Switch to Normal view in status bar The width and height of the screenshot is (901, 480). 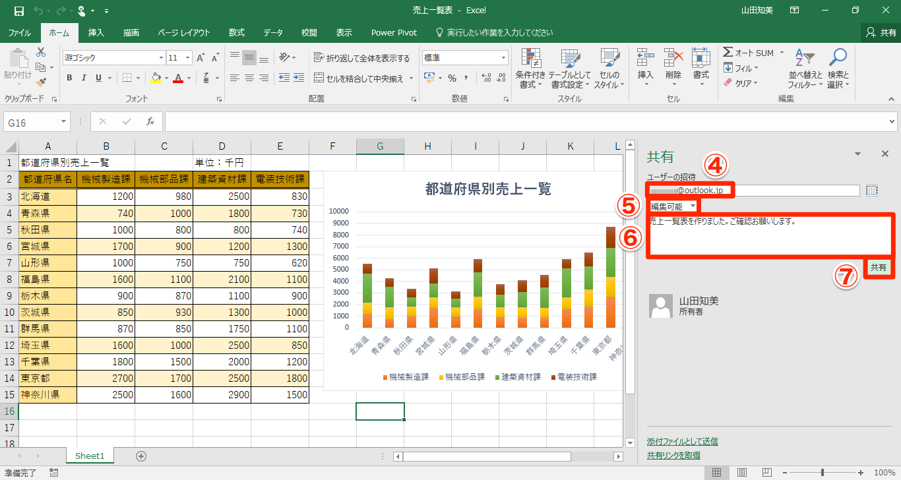pyautogui.click(x=717, y=473)
